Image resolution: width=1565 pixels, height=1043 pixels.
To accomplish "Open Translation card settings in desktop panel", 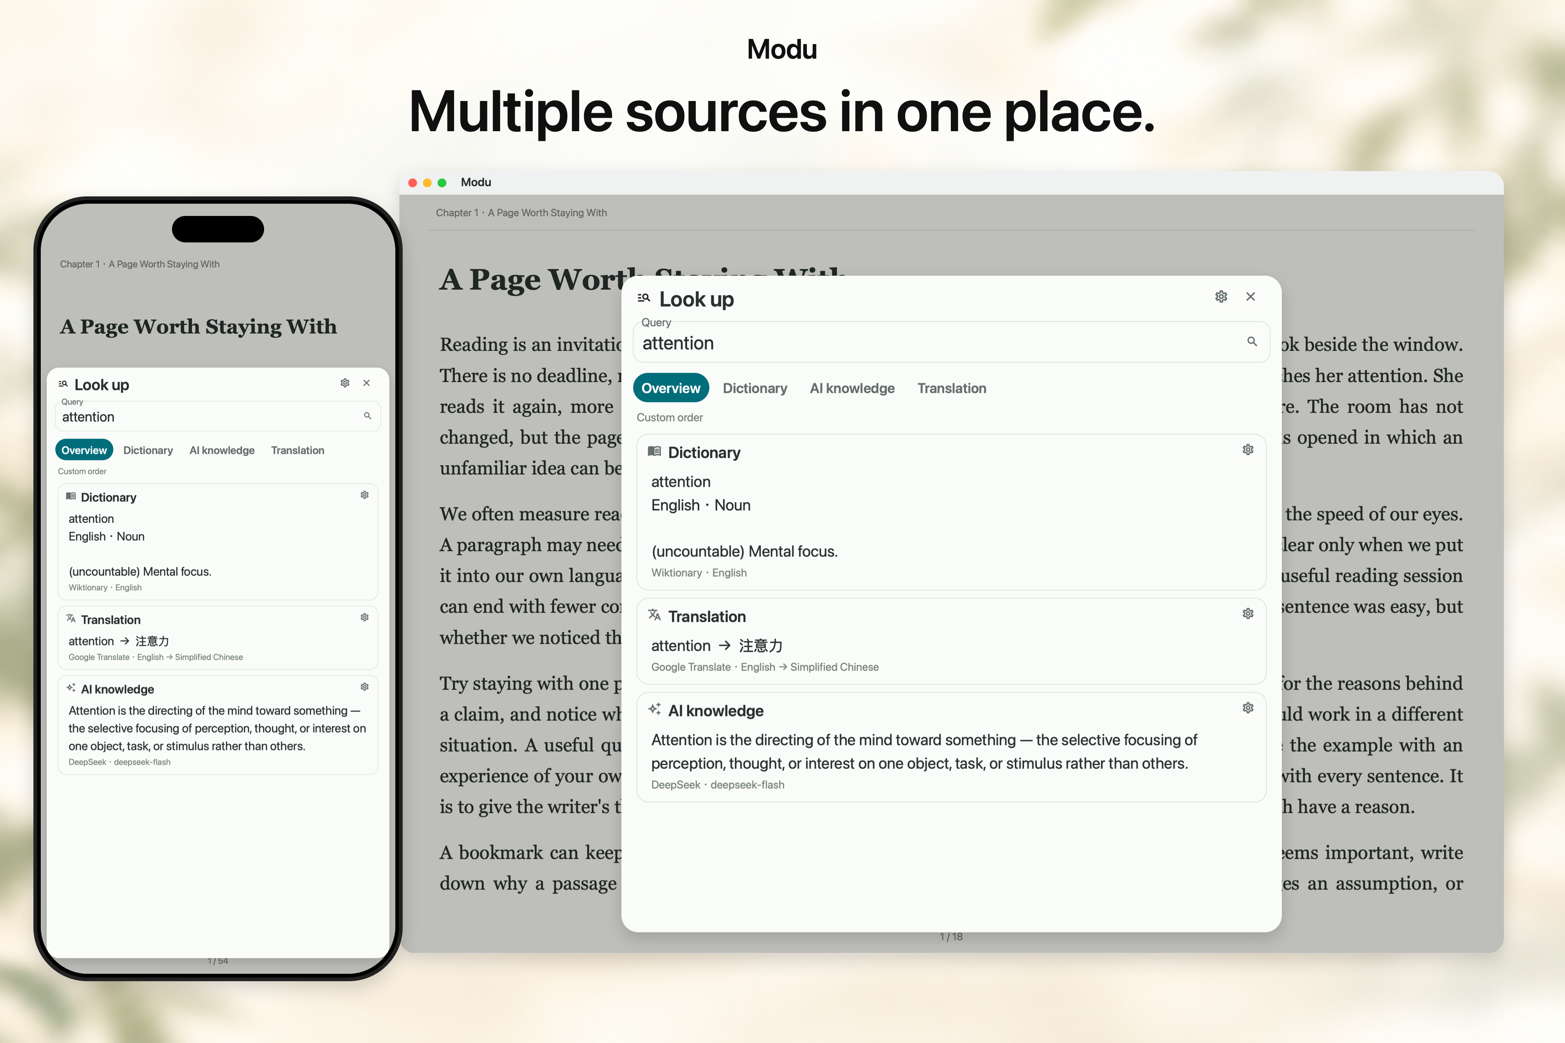I will tap(1248, 613).
